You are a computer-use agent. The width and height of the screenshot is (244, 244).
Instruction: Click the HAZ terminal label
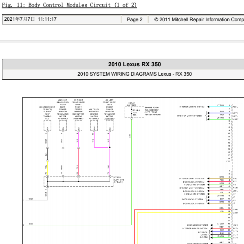point(235,179)
